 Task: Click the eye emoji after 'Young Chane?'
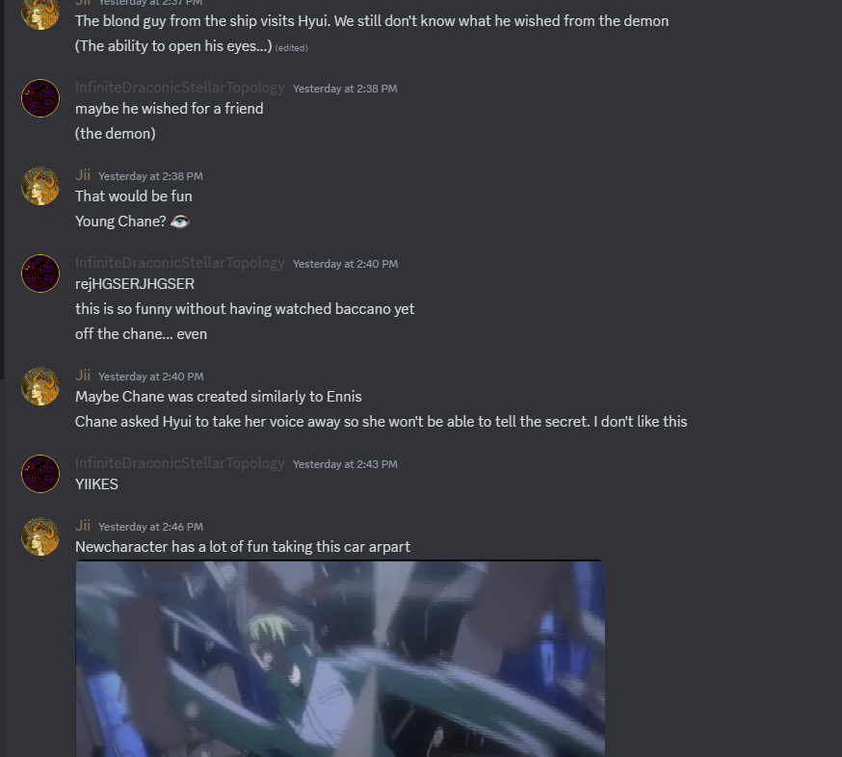click(180, 222)
